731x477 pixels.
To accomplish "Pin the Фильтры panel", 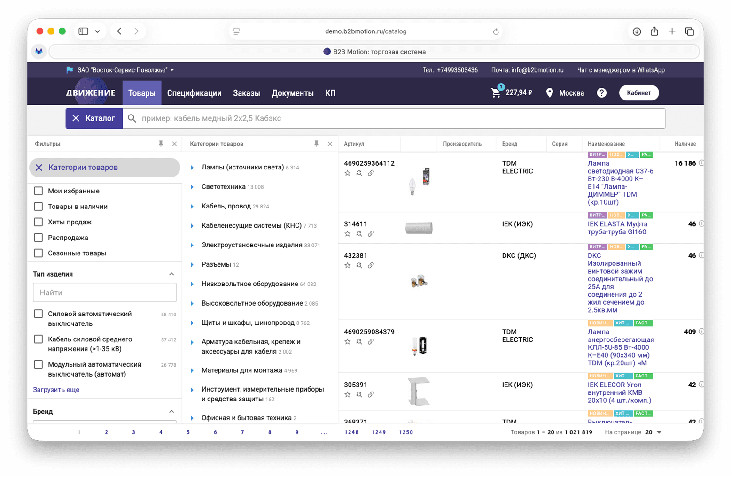I will point(161,144).
